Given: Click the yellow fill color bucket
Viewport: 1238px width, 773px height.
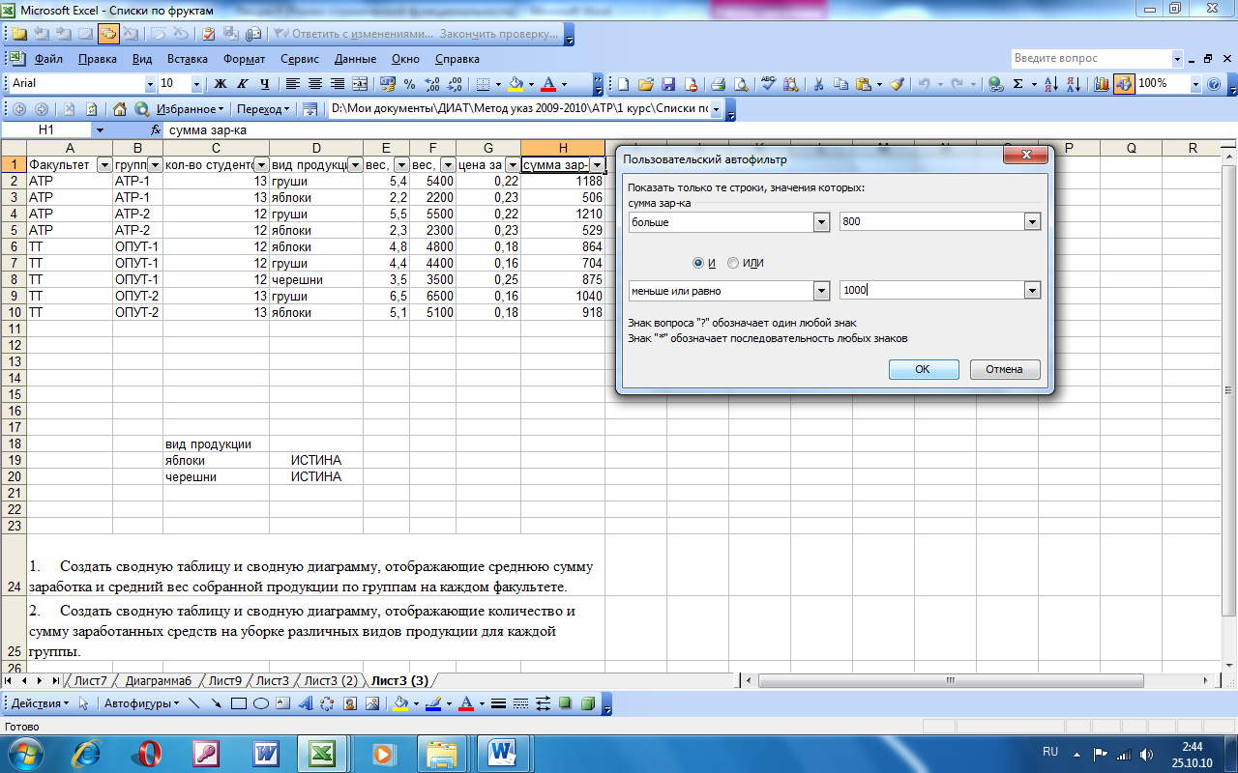Looking at the screenshot, I should (515, 84).
